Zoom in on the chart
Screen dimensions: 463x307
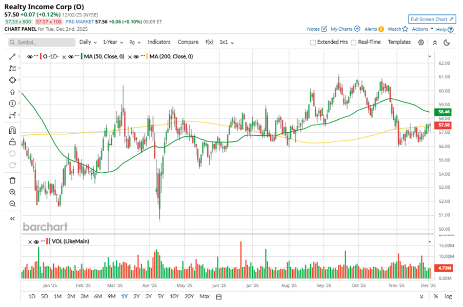pyautogui.click(x=12, y=192)
